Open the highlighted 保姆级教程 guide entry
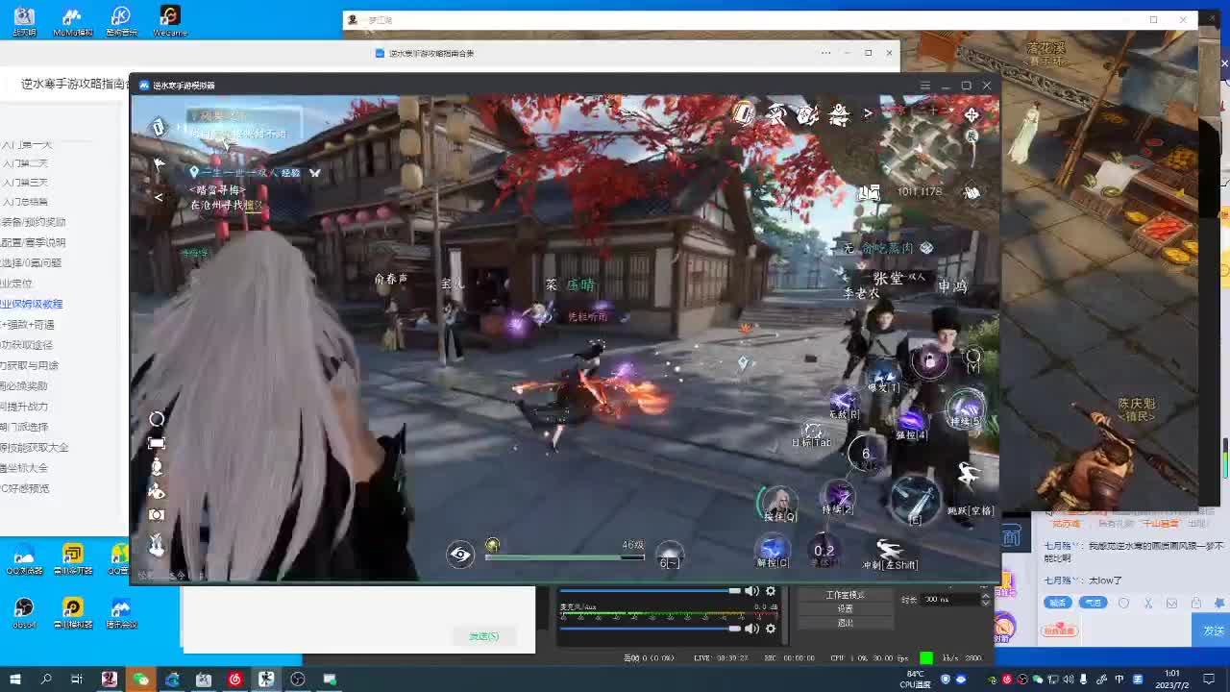This screenshot has height=692, width=1230. (32, 304)
